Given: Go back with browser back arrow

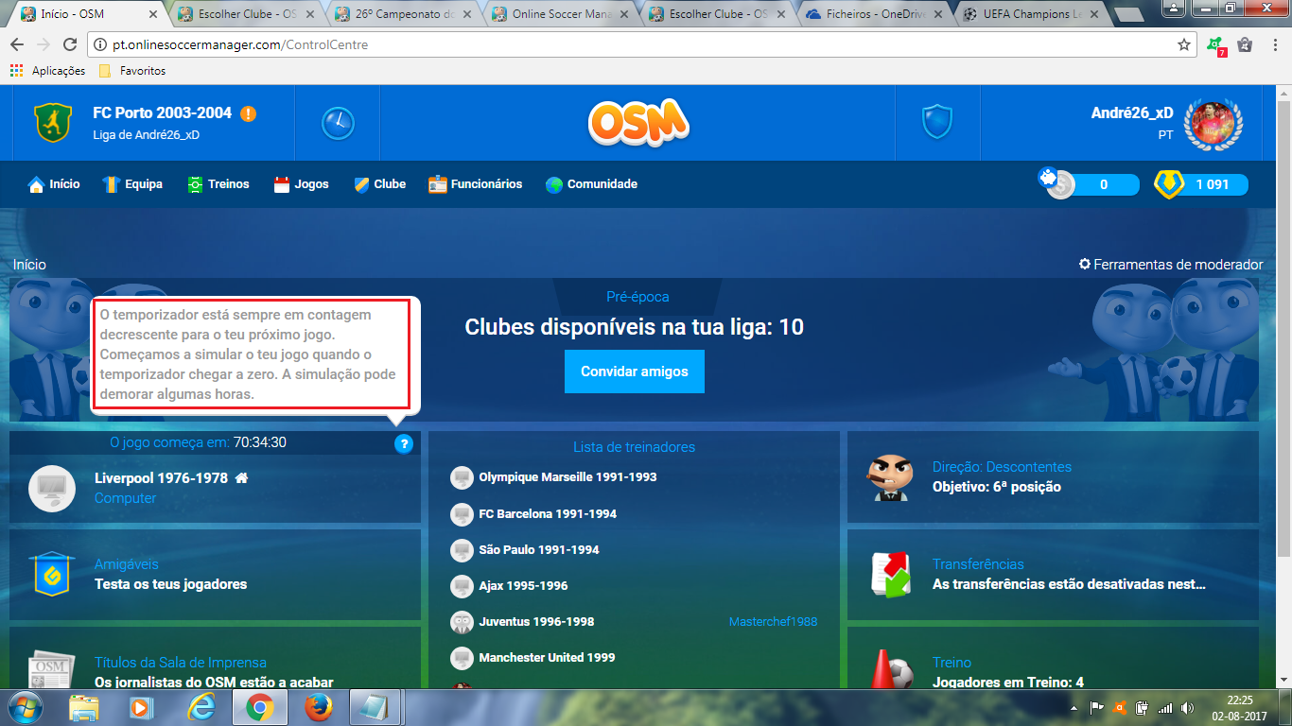Looking at the screenshot, I should [18, 44].
